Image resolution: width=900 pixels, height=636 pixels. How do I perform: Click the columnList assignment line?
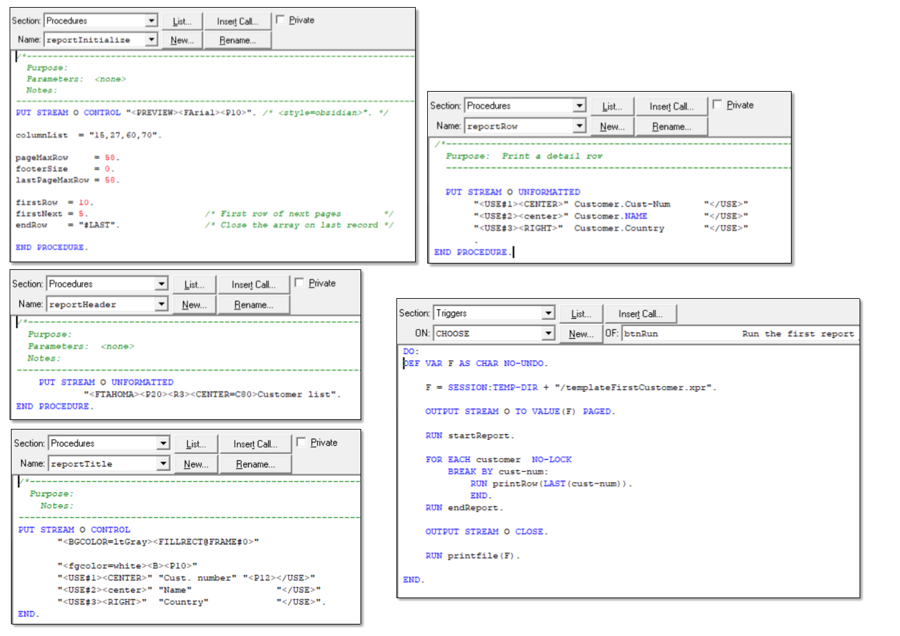89,135
